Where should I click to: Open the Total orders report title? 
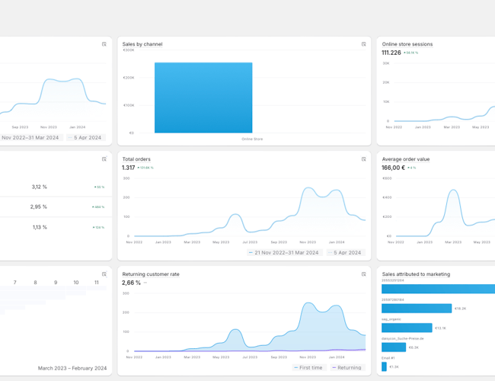pyautogui.click(x=136, y=159)
